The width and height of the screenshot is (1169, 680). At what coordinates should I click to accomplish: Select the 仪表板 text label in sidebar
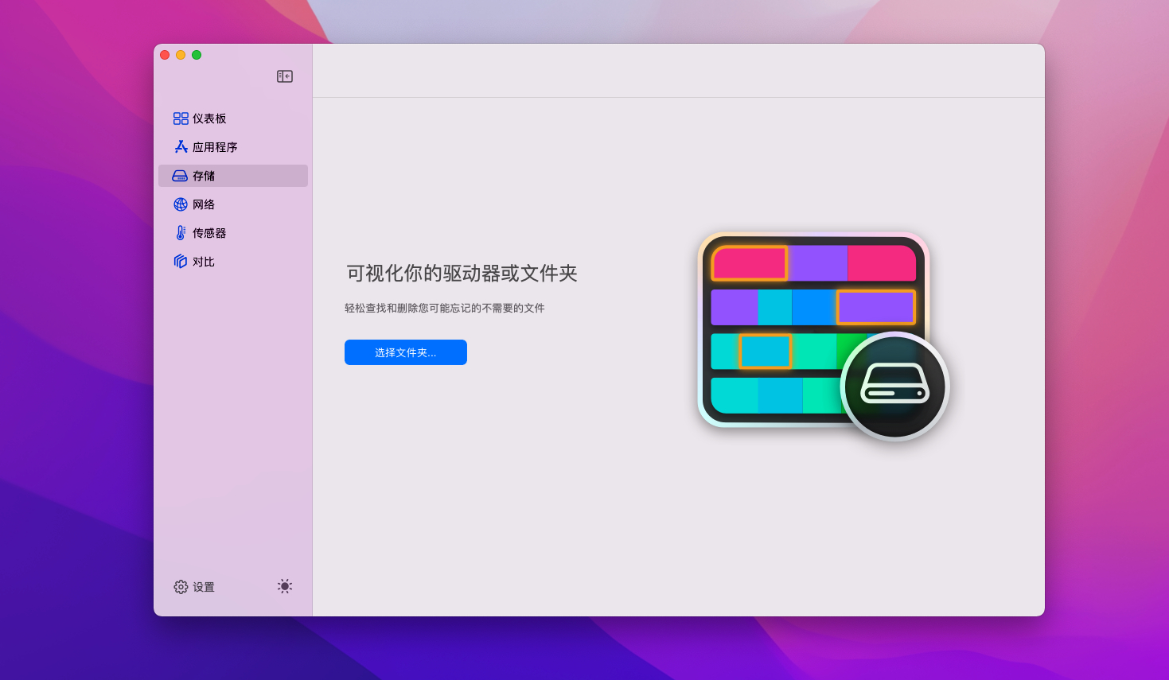pos(209,119)
